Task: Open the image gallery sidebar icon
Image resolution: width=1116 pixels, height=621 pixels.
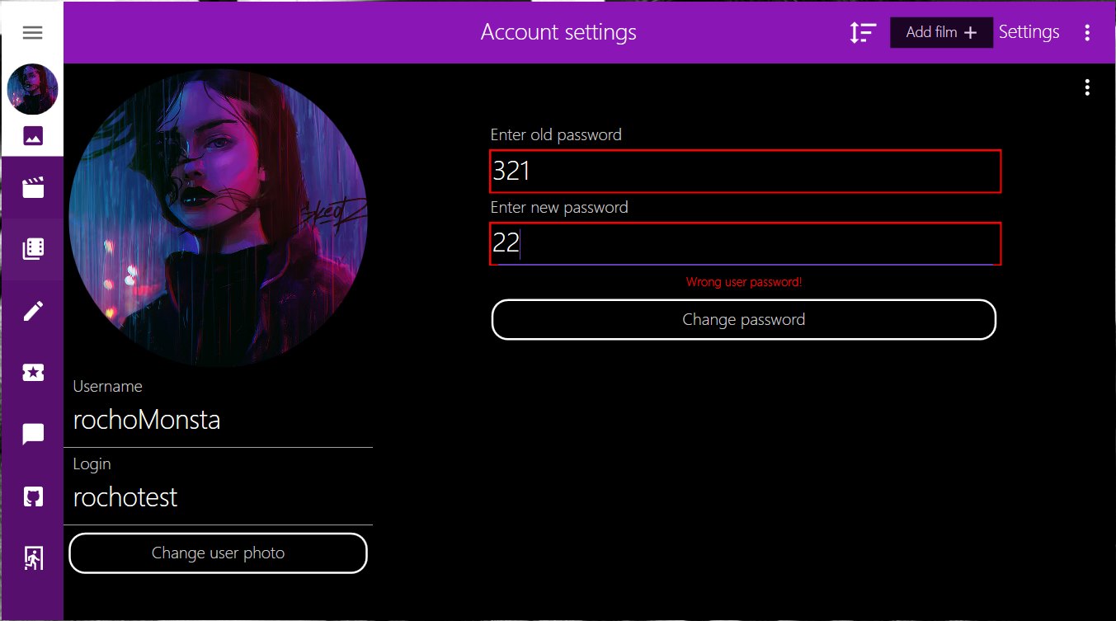Action: pos(33,136)
